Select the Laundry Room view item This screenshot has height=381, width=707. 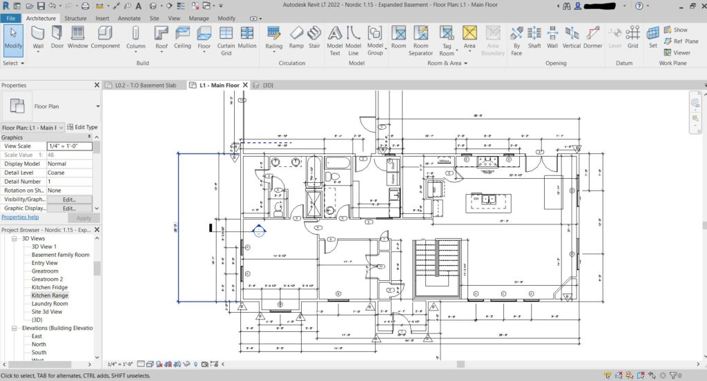50,304
